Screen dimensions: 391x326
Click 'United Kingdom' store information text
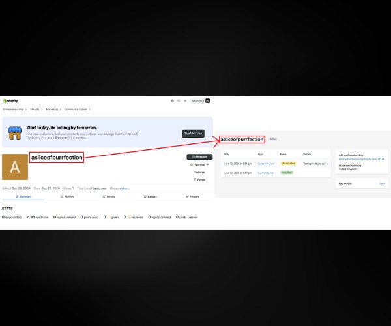coord(347,169)
